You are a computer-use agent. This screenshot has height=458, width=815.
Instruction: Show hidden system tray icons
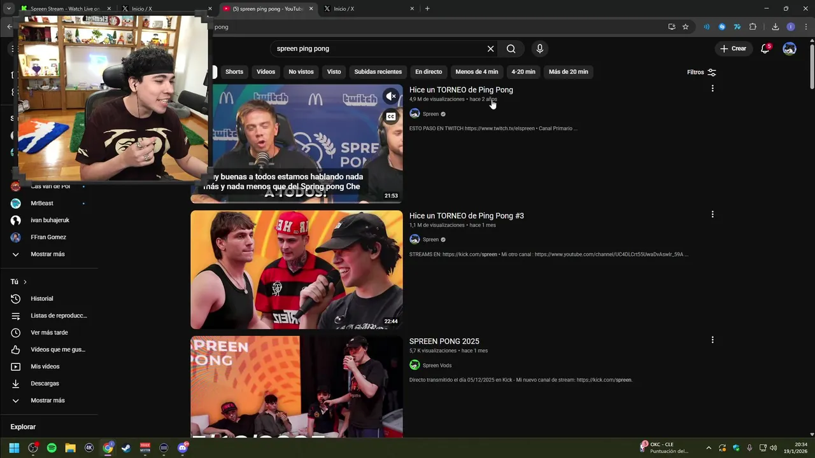coord(709,448)
